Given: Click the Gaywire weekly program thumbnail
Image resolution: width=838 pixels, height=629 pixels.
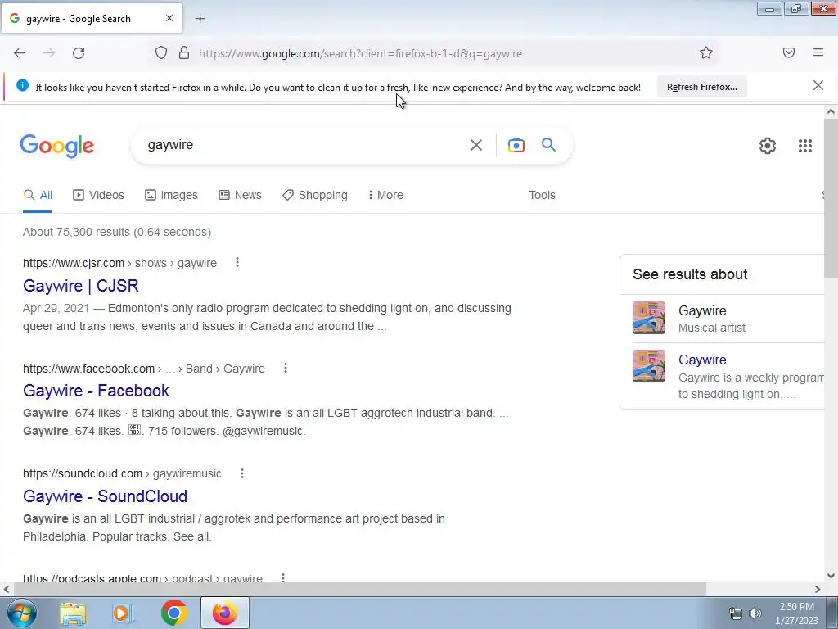Looking at the screenshot, I should coord(649,366).
